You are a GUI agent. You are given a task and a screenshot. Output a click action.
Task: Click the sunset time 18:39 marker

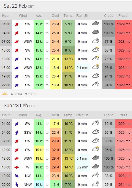[31, 94]
